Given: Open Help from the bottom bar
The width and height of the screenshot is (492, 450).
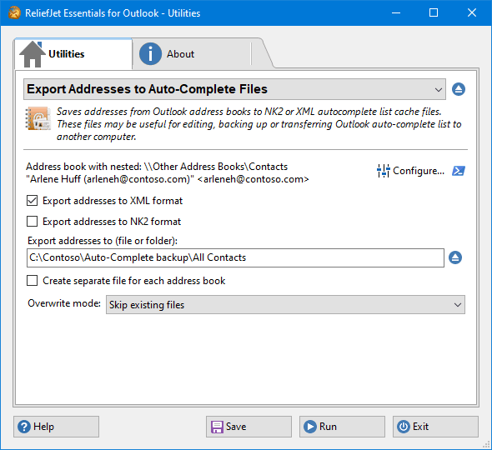Looking at the screenshot, I should pyautogui.click(x=56, y=427).
